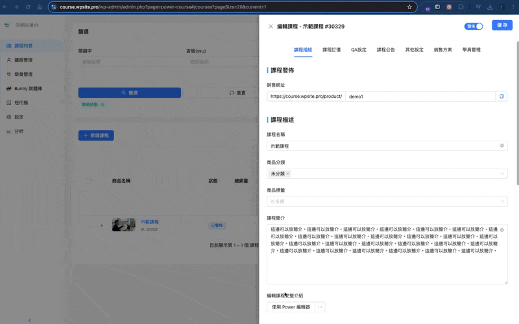The image size is (519, 324).
Task: Bookmark this page with the star icon
Action: tap(409, 6)
